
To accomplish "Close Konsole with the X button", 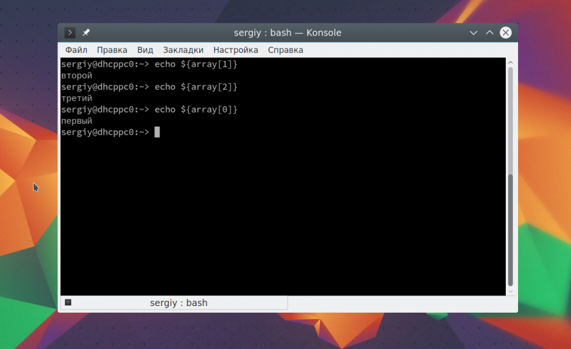I will (506, 33).
